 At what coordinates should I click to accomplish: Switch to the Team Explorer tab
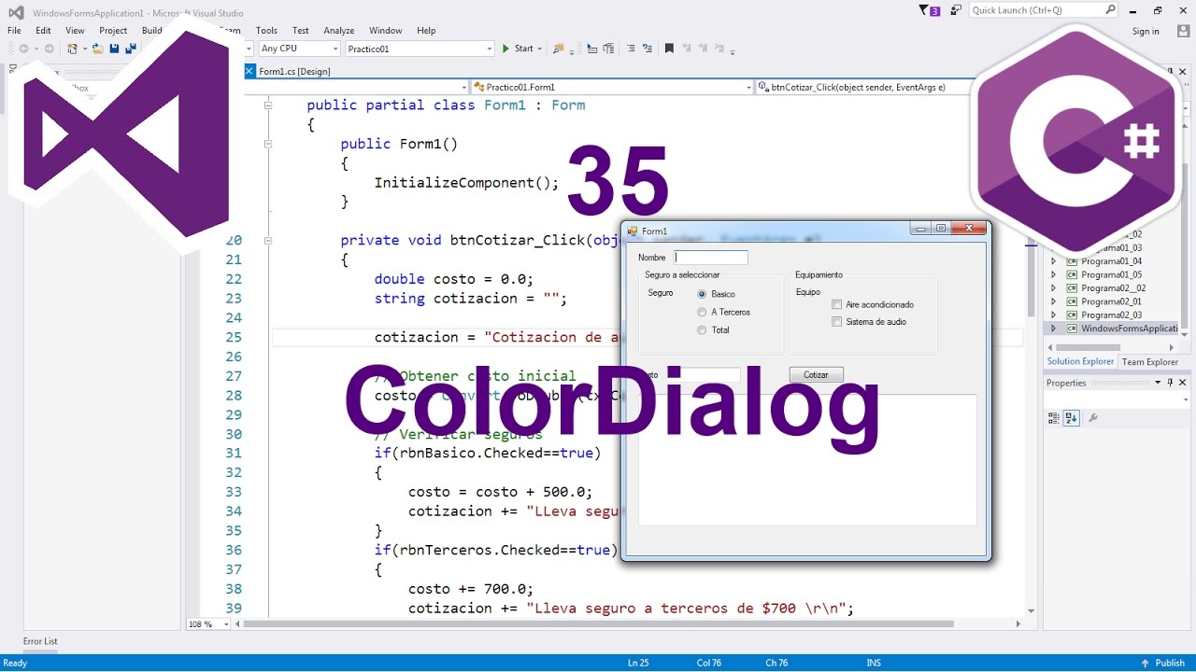tap(1149, 362)
